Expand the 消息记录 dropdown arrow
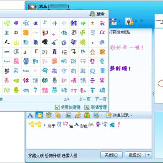 131,115
